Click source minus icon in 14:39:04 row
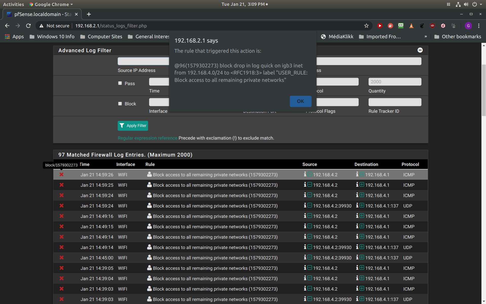The width and height of the screenshot is (486, 304). tap(310, 278)
